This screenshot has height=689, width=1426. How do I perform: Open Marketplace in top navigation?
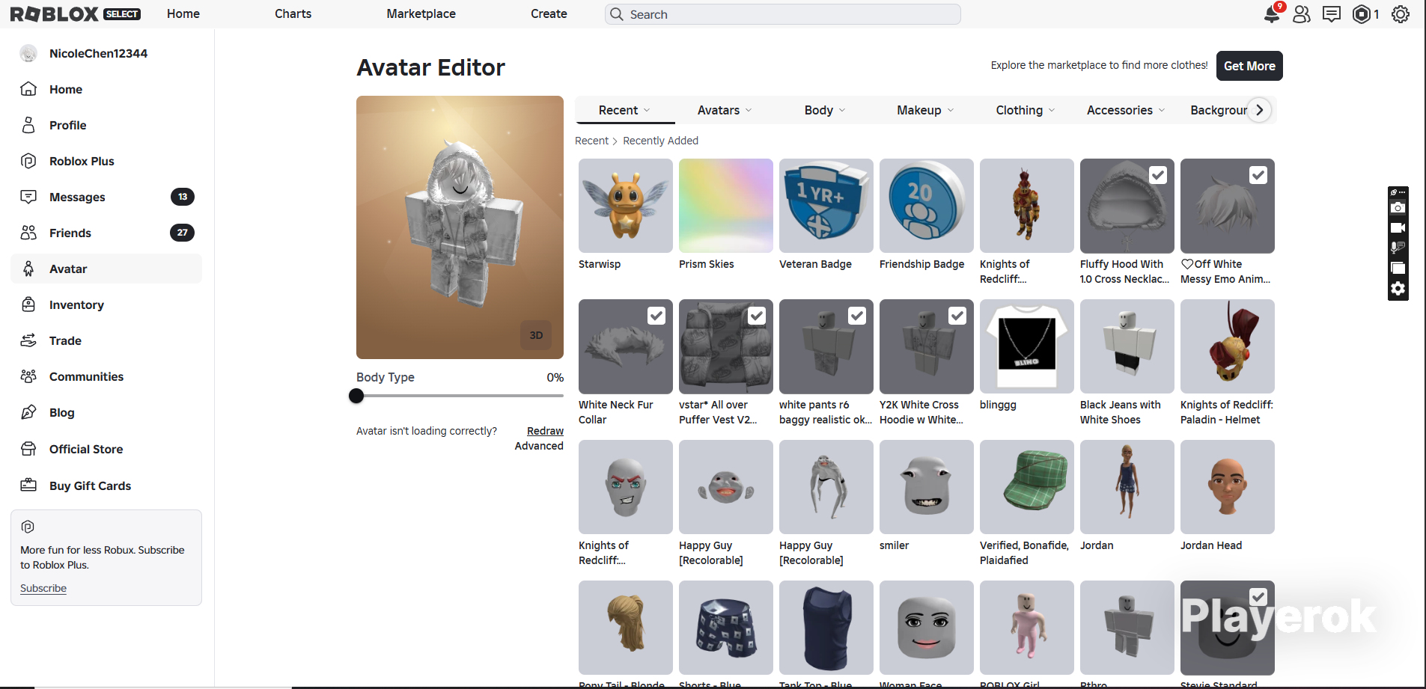pos(421,13)
